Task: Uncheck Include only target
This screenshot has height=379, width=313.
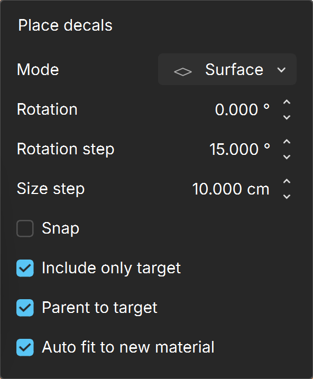Action: [25, 268]
